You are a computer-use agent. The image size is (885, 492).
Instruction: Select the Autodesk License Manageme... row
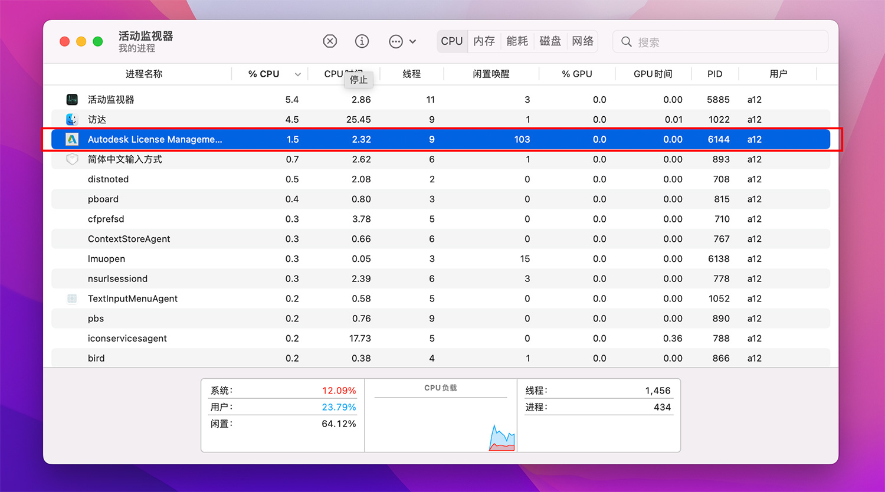pos(441,139)
